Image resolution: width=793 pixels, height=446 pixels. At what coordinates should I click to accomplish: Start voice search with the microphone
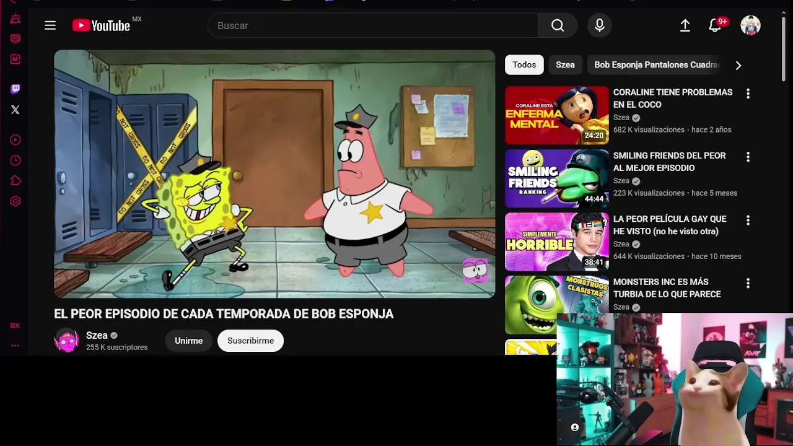(599, 25)
